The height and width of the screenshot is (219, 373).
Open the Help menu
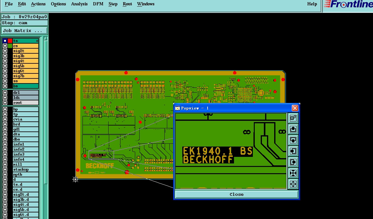click(x=312, y=4)
